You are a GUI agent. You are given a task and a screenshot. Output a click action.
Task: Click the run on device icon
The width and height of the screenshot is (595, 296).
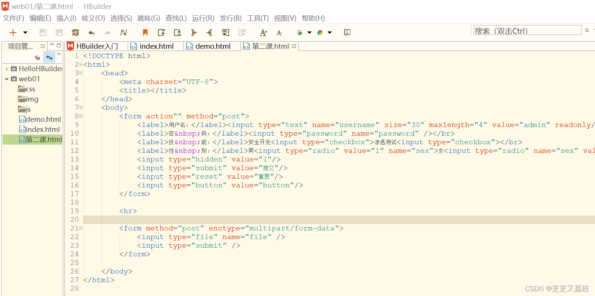pos(300,33)
